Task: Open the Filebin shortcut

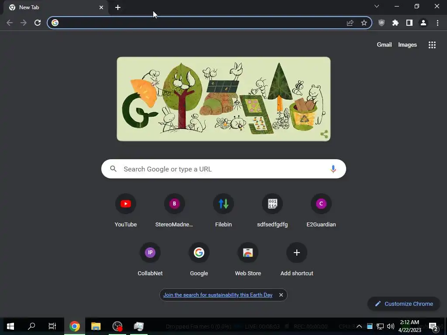Action: tap(223, 211)
